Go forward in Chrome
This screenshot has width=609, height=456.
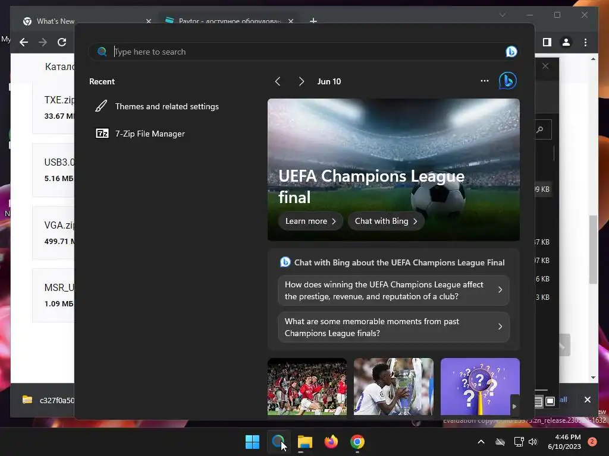pos(43,42)
